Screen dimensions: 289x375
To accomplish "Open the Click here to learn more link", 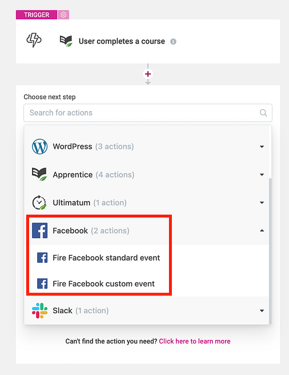I will tap(195, 341).
